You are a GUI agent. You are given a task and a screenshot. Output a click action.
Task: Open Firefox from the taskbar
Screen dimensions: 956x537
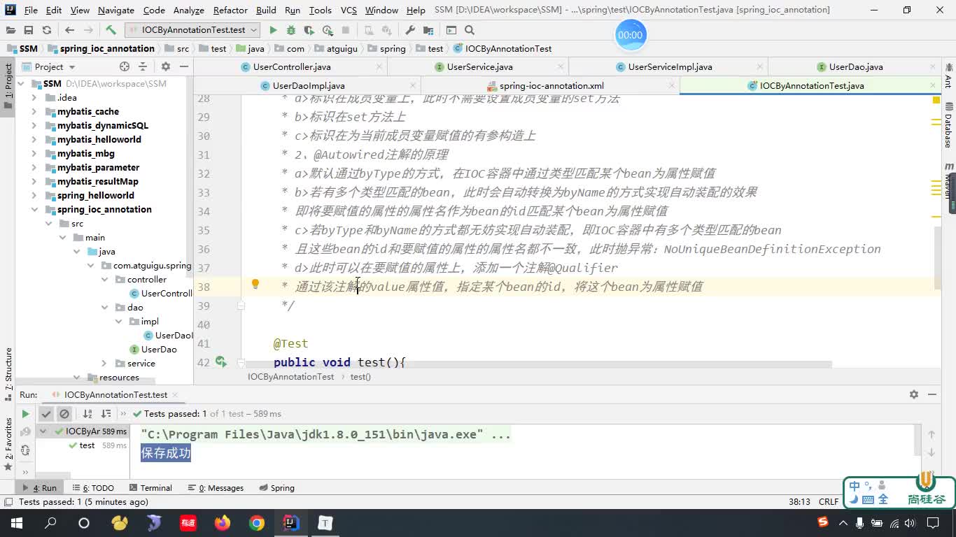point(223,523)
